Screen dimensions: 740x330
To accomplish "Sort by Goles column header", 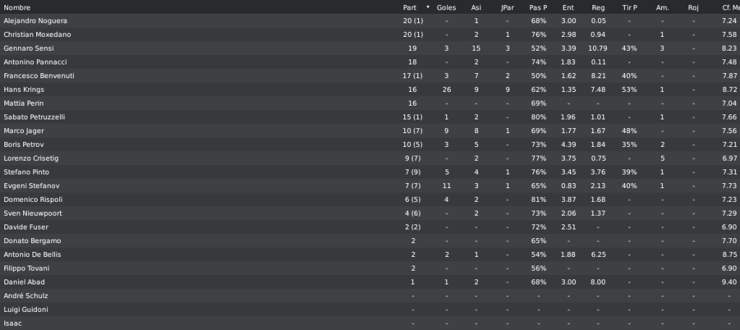I will pos(446,7).
